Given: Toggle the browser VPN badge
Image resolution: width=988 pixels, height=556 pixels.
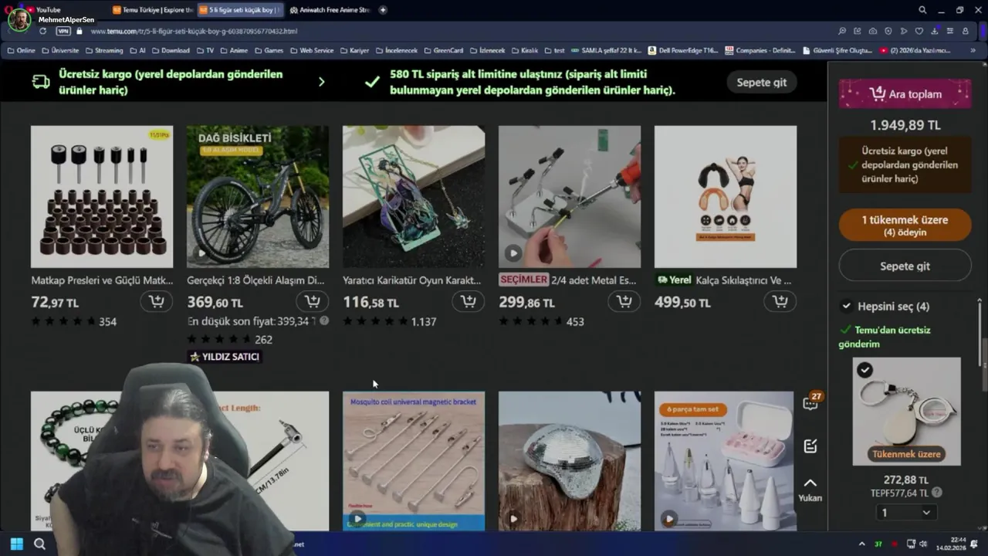Looking at the screenshot, I should (63, 31).
